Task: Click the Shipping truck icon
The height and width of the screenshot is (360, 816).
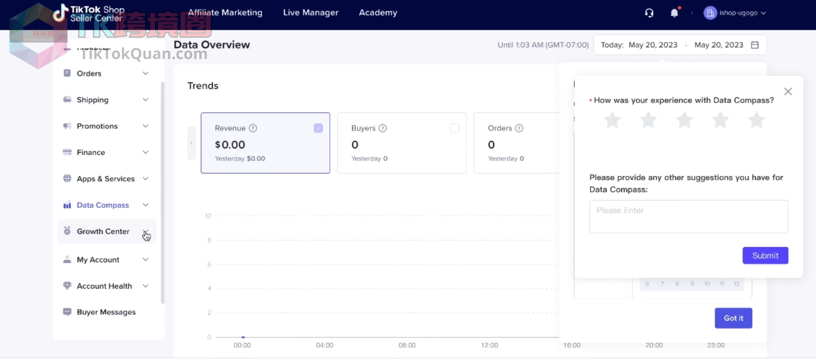Action: [x=67, y=100]
